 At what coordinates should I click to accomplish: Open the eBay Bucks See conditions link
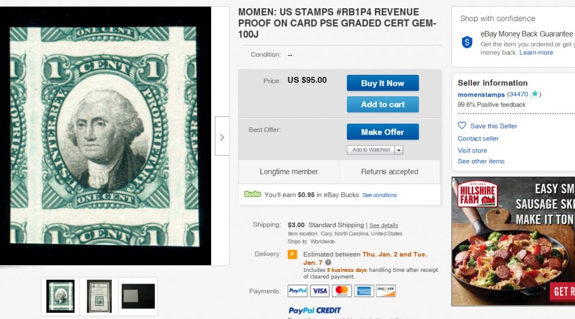coord(379,195)
